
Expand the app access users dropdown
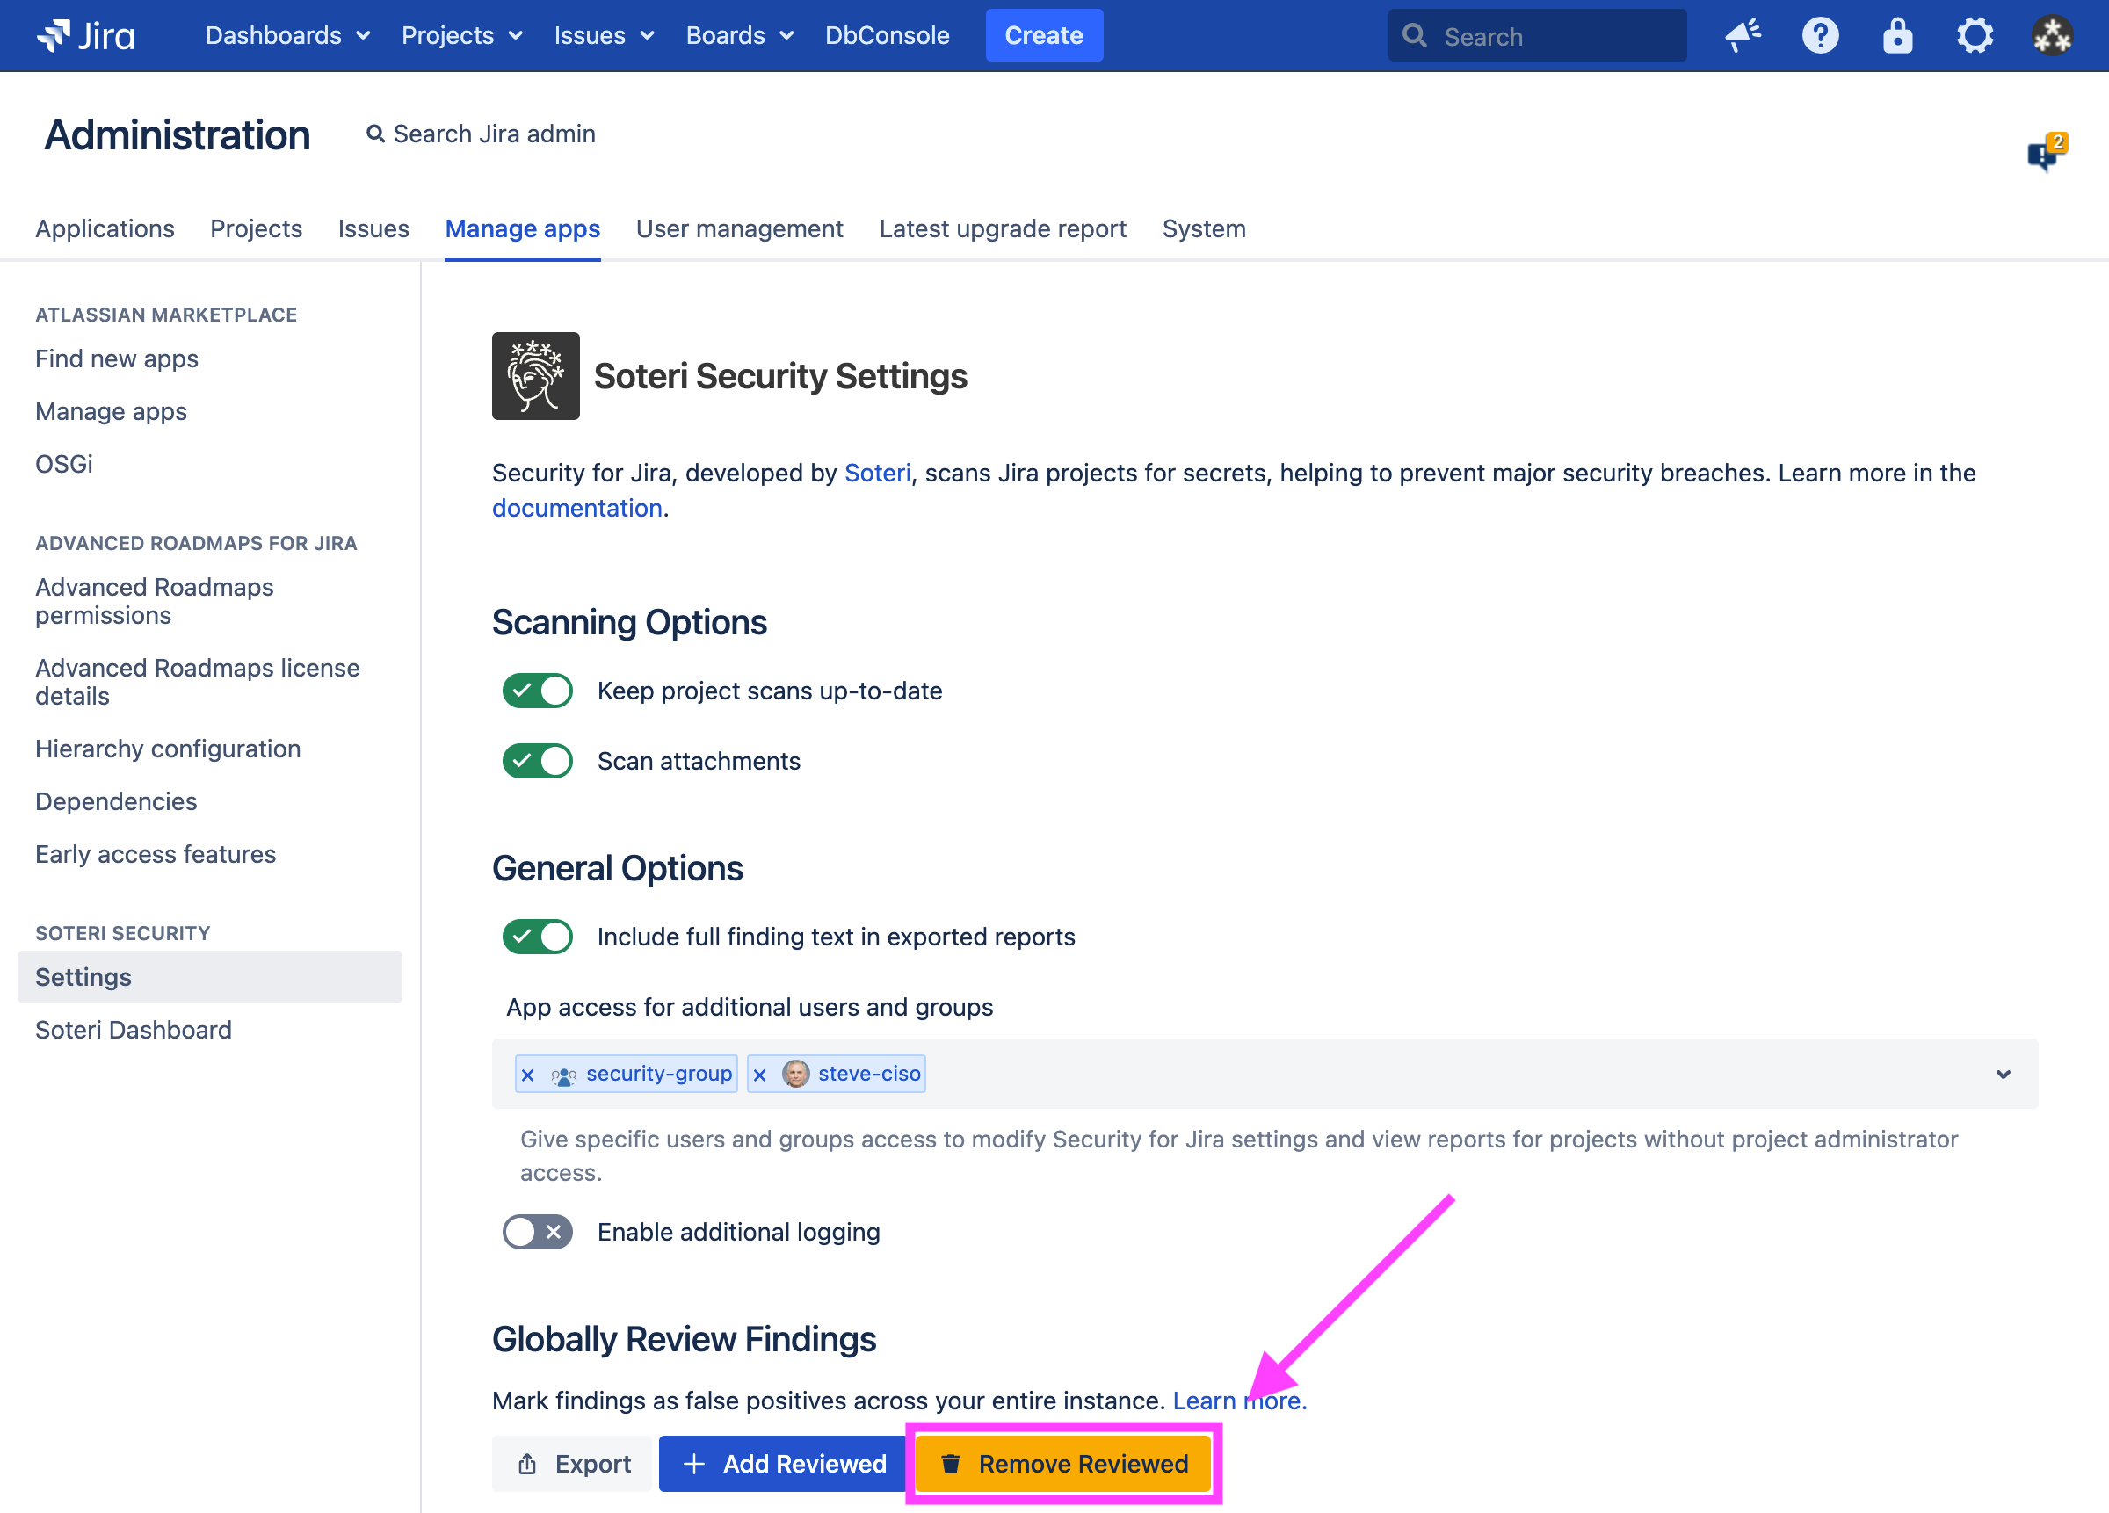(x=2004, y=1075)
